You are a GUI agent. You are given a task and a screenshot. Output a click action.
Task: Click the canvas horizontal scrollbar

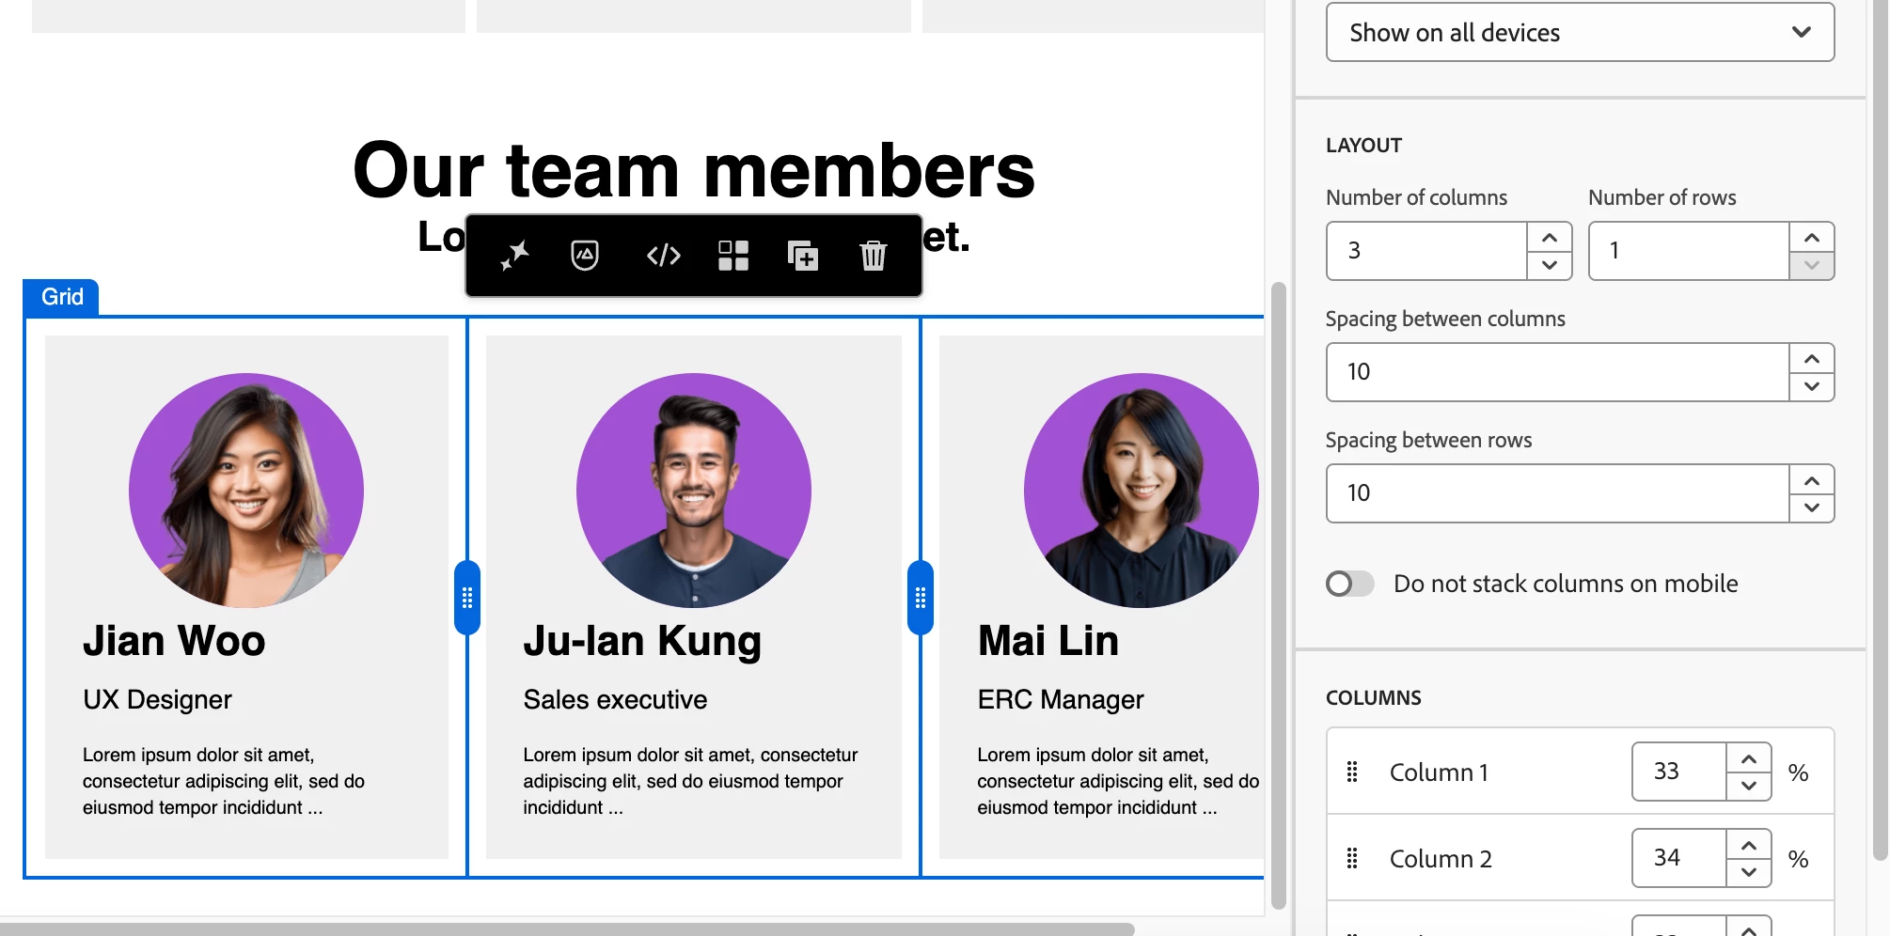567,928
